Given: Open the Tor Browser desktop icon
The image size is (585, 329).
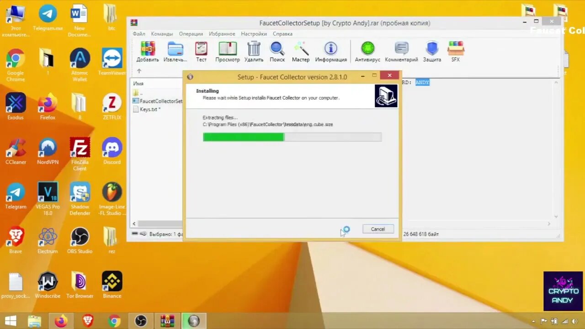Looking at the screenshot, I should click(x=80, y=285).
